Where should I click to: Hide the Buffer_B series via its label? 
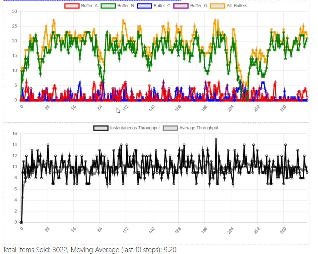[126, 6]
